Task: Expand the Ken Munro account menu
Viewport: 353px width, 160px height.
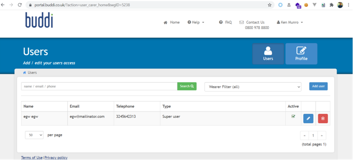Action: click(290, 23)
